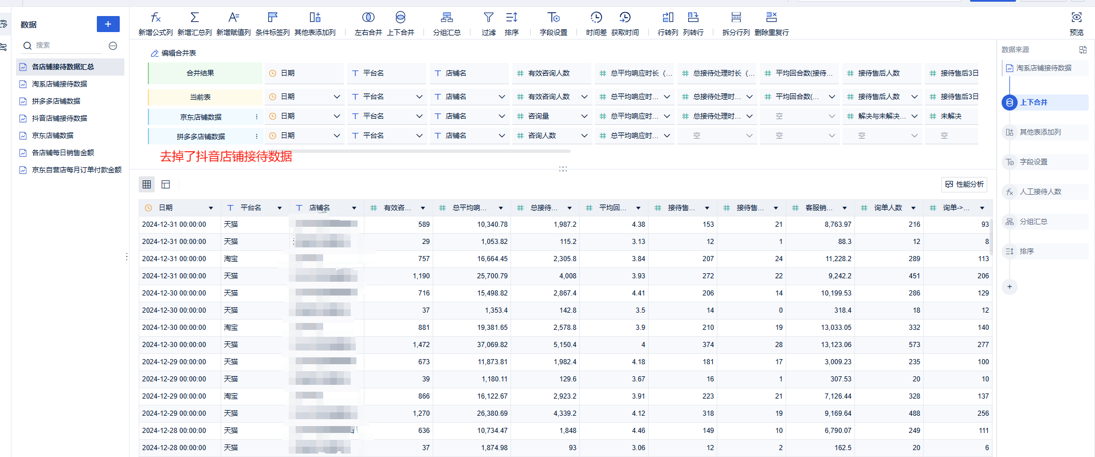Select 淘系店铺接待数据 table in list
Image resolution: width=1095 pixels, height=457 pixels.
60,84
